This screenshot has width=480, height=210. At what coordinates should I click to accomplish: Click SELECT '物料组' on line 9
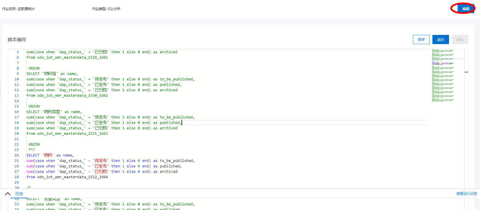point(42,74)
